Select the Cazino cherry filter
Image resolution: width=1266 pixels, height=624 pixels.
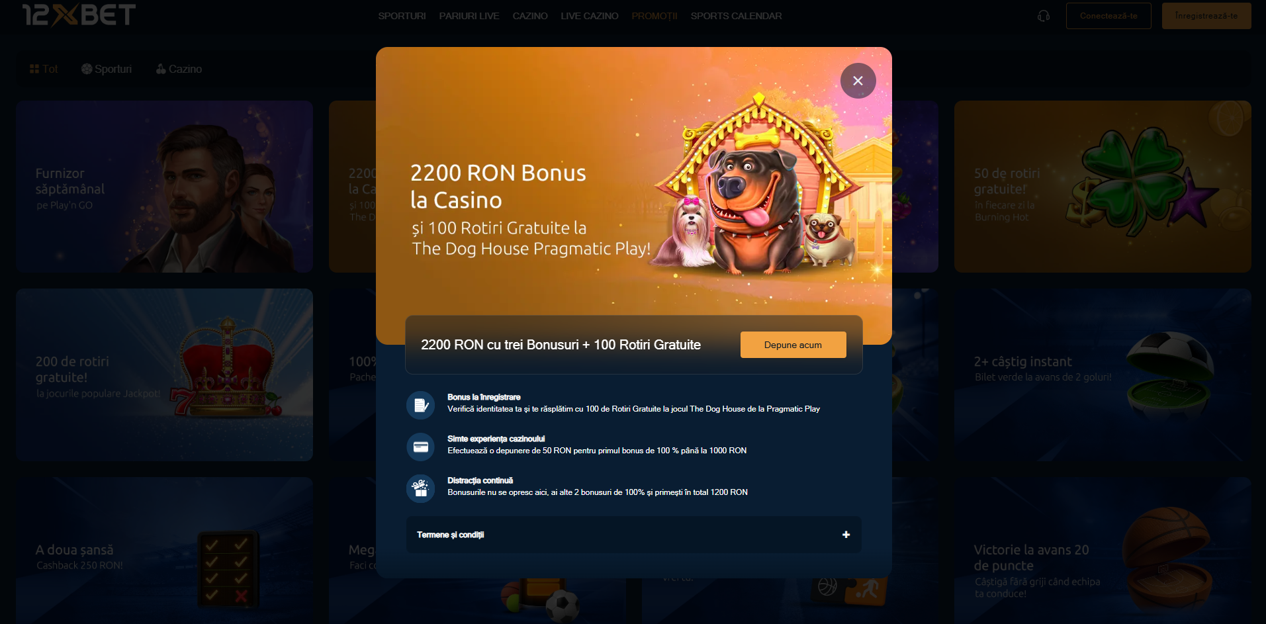pos(179,69)
